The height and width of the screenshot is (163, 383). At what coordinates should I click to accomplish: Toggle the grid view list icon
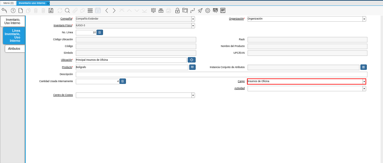pyautogui.click(x=90, y=10)
